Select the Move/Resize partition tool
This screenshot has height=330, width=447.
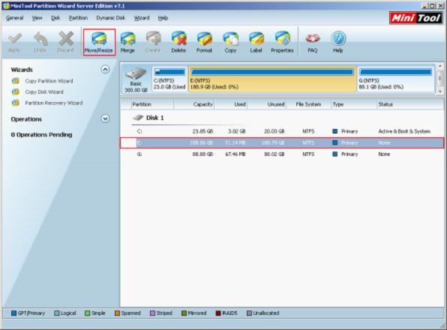(99, 42)
